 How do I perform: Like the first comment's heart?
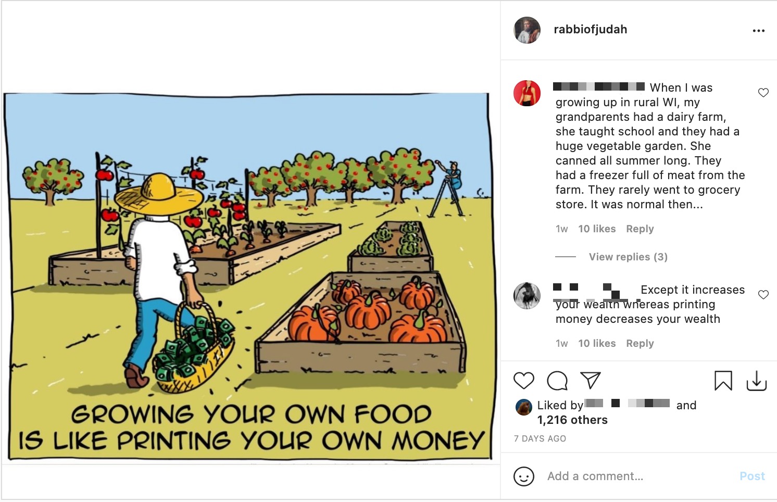[763, 92]
